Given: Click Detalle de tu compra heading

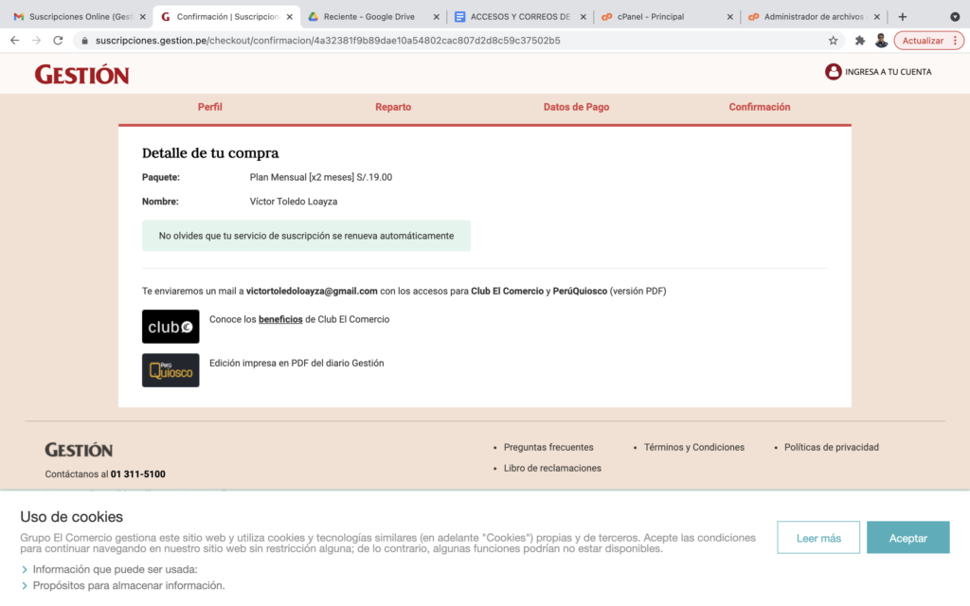Looking at the screenshot, I should (x=210, y=152).
